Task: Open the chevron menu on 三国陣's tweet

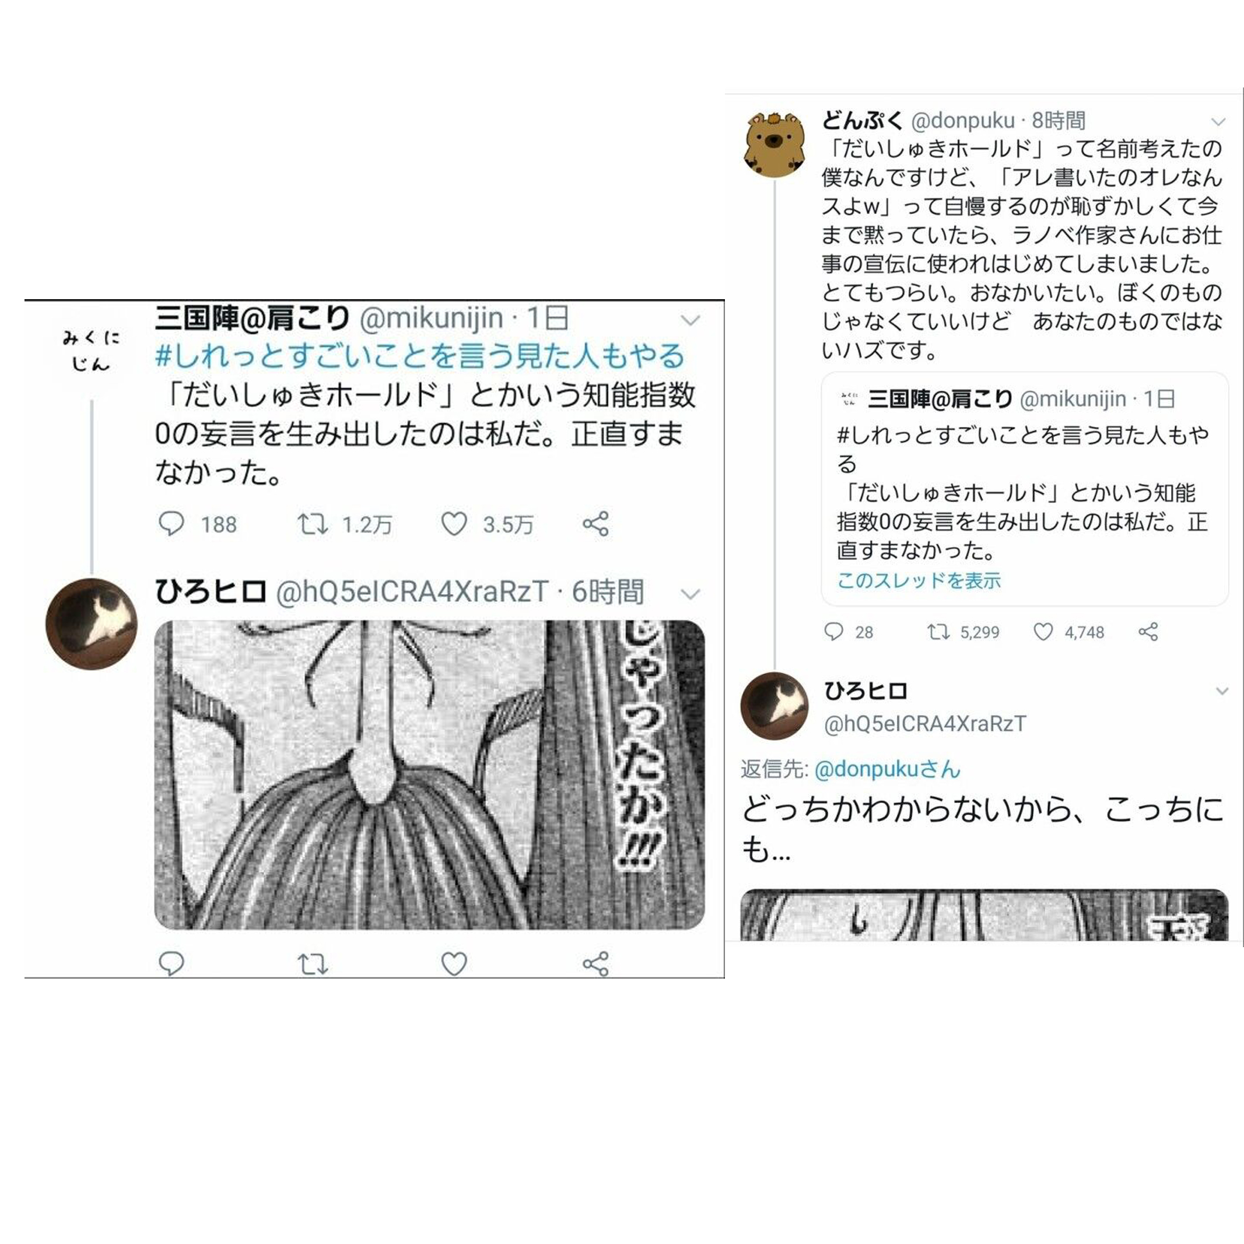Action: click(691, 320)
